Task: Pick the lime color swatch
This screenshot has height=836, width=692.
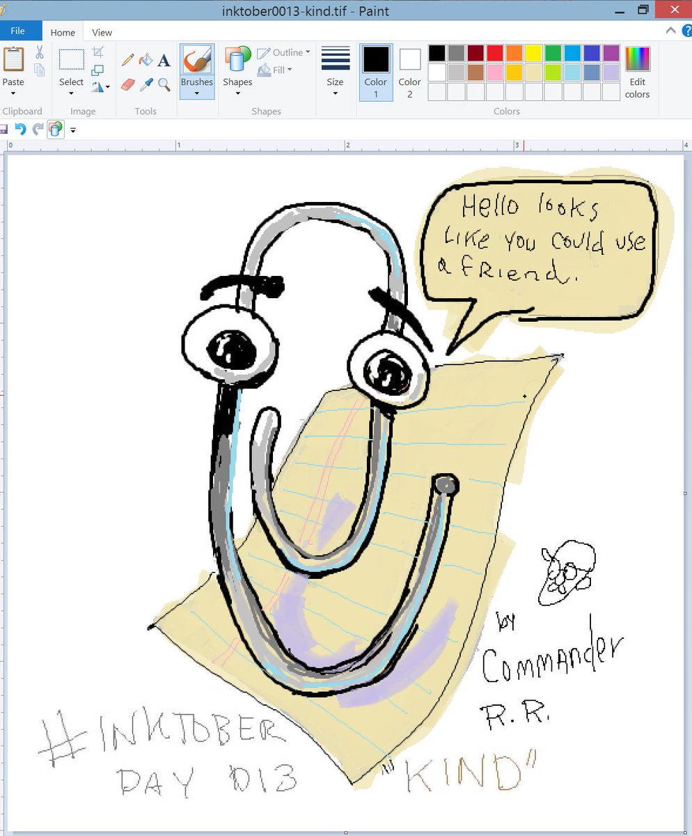Action: [x=553, y=72]
